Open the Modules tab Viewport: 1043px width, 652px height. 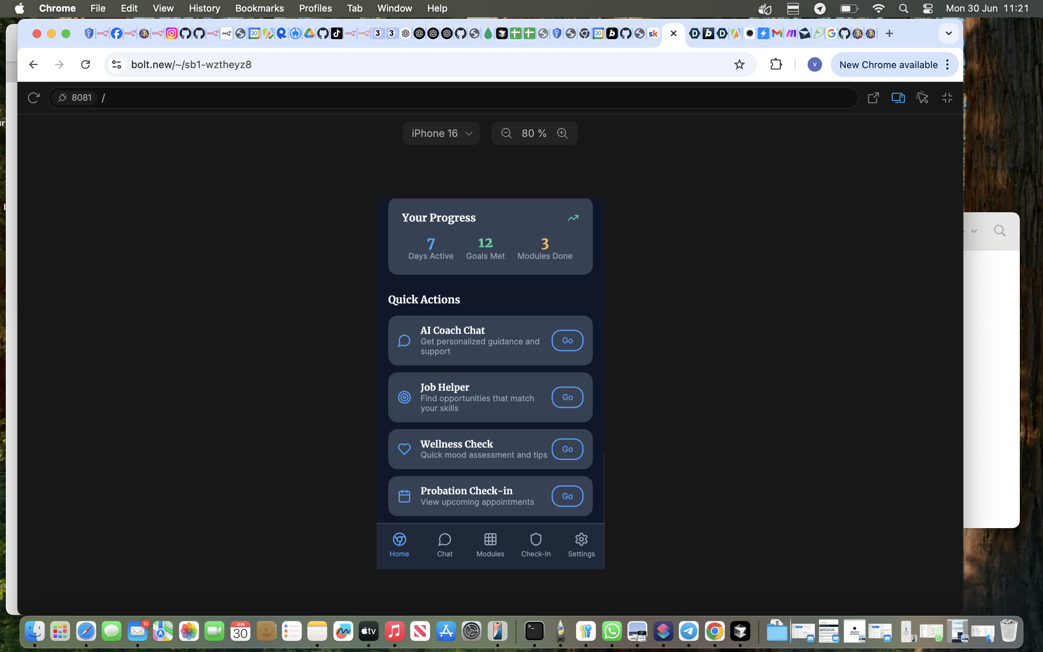coord(490,544)
